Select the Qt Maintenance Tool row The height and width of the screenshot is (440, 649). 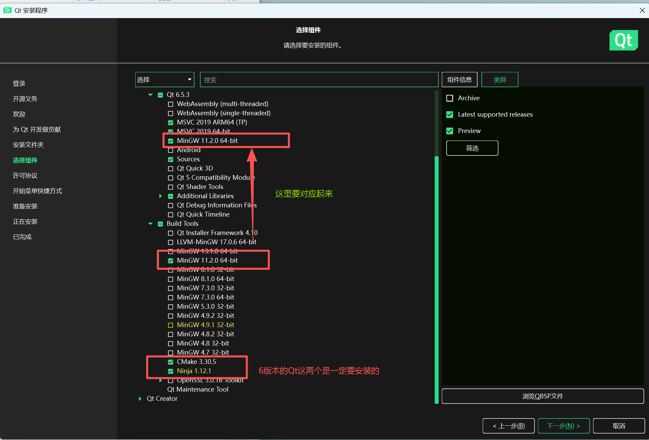point(198,390)
